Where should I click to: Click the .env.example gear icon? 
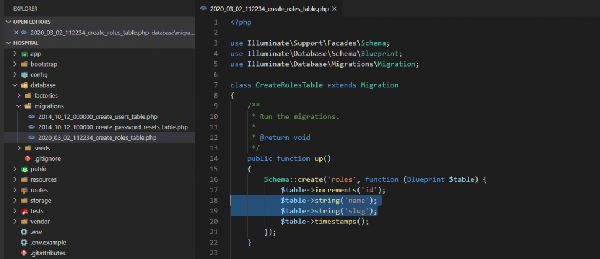point(24,243)
